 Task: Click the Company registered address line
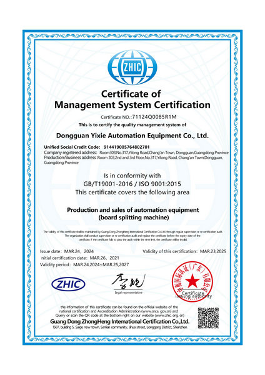point(136,152)
